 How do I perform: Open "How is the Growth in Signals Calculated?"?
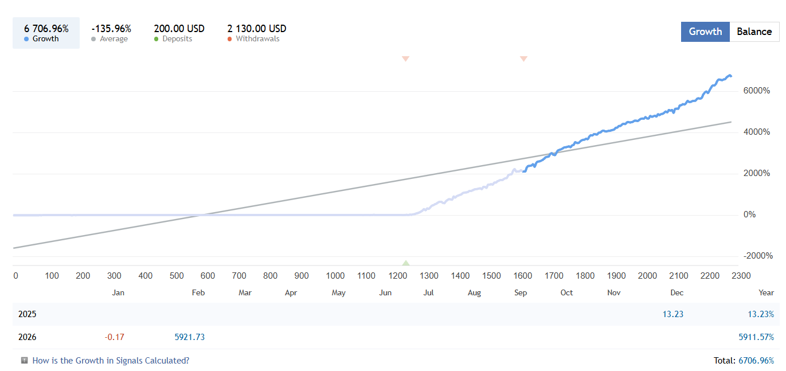[111, 361]
